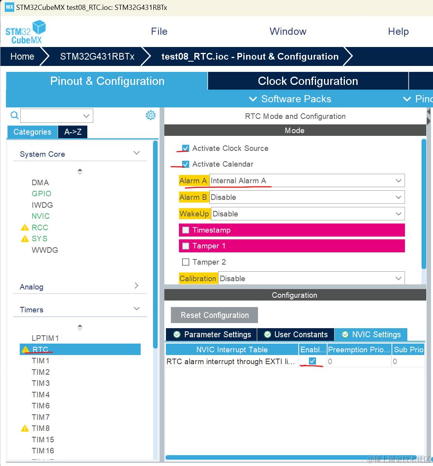Uncheck Activate Calendar
The image size is (433, 466).
pyautogui.click(x=186, y=164)
